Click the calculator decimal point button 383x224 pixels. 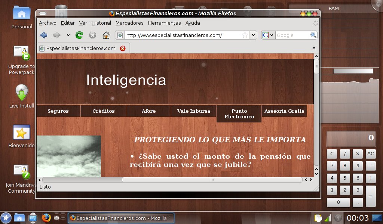[x=358, y=202]
